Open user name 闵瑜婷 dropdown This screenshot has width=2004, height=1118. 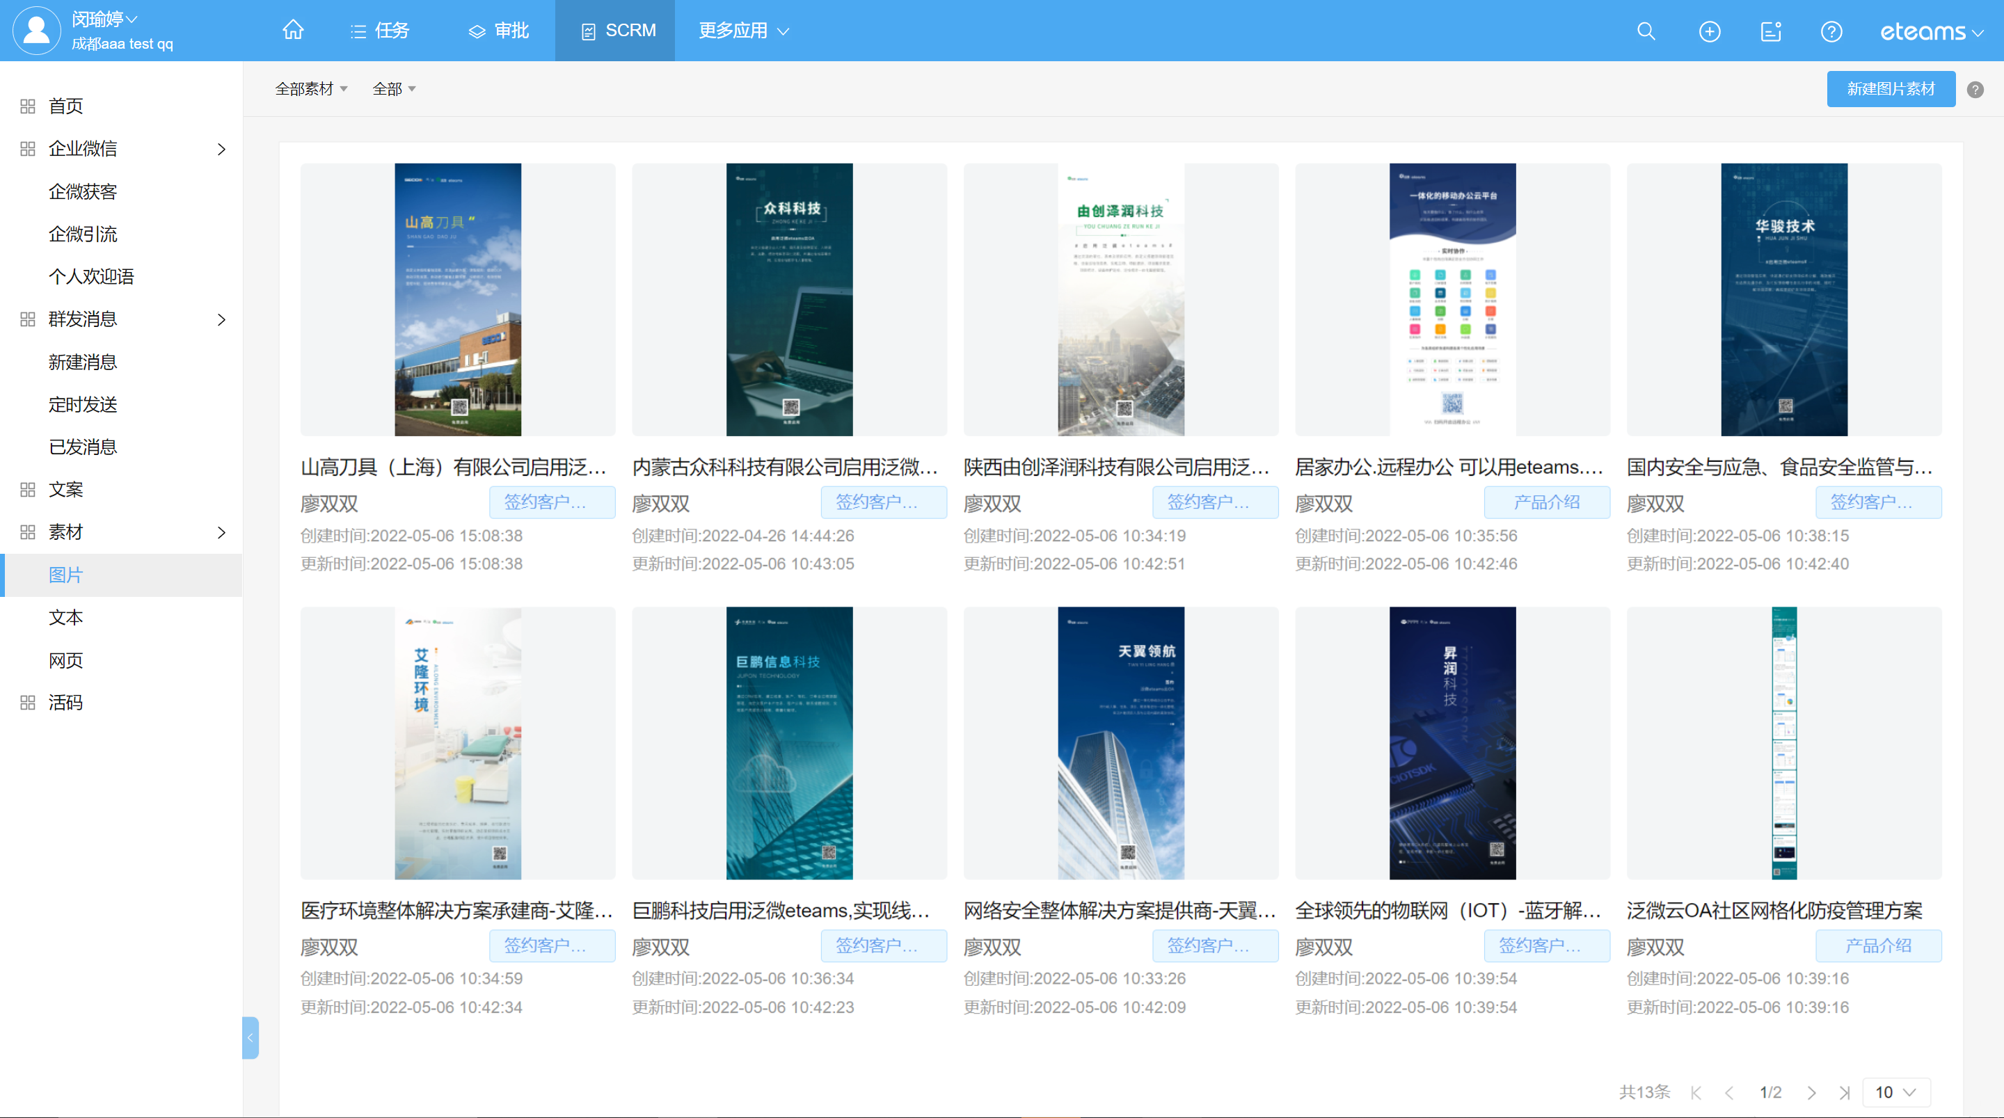click(x=104, y=19)
